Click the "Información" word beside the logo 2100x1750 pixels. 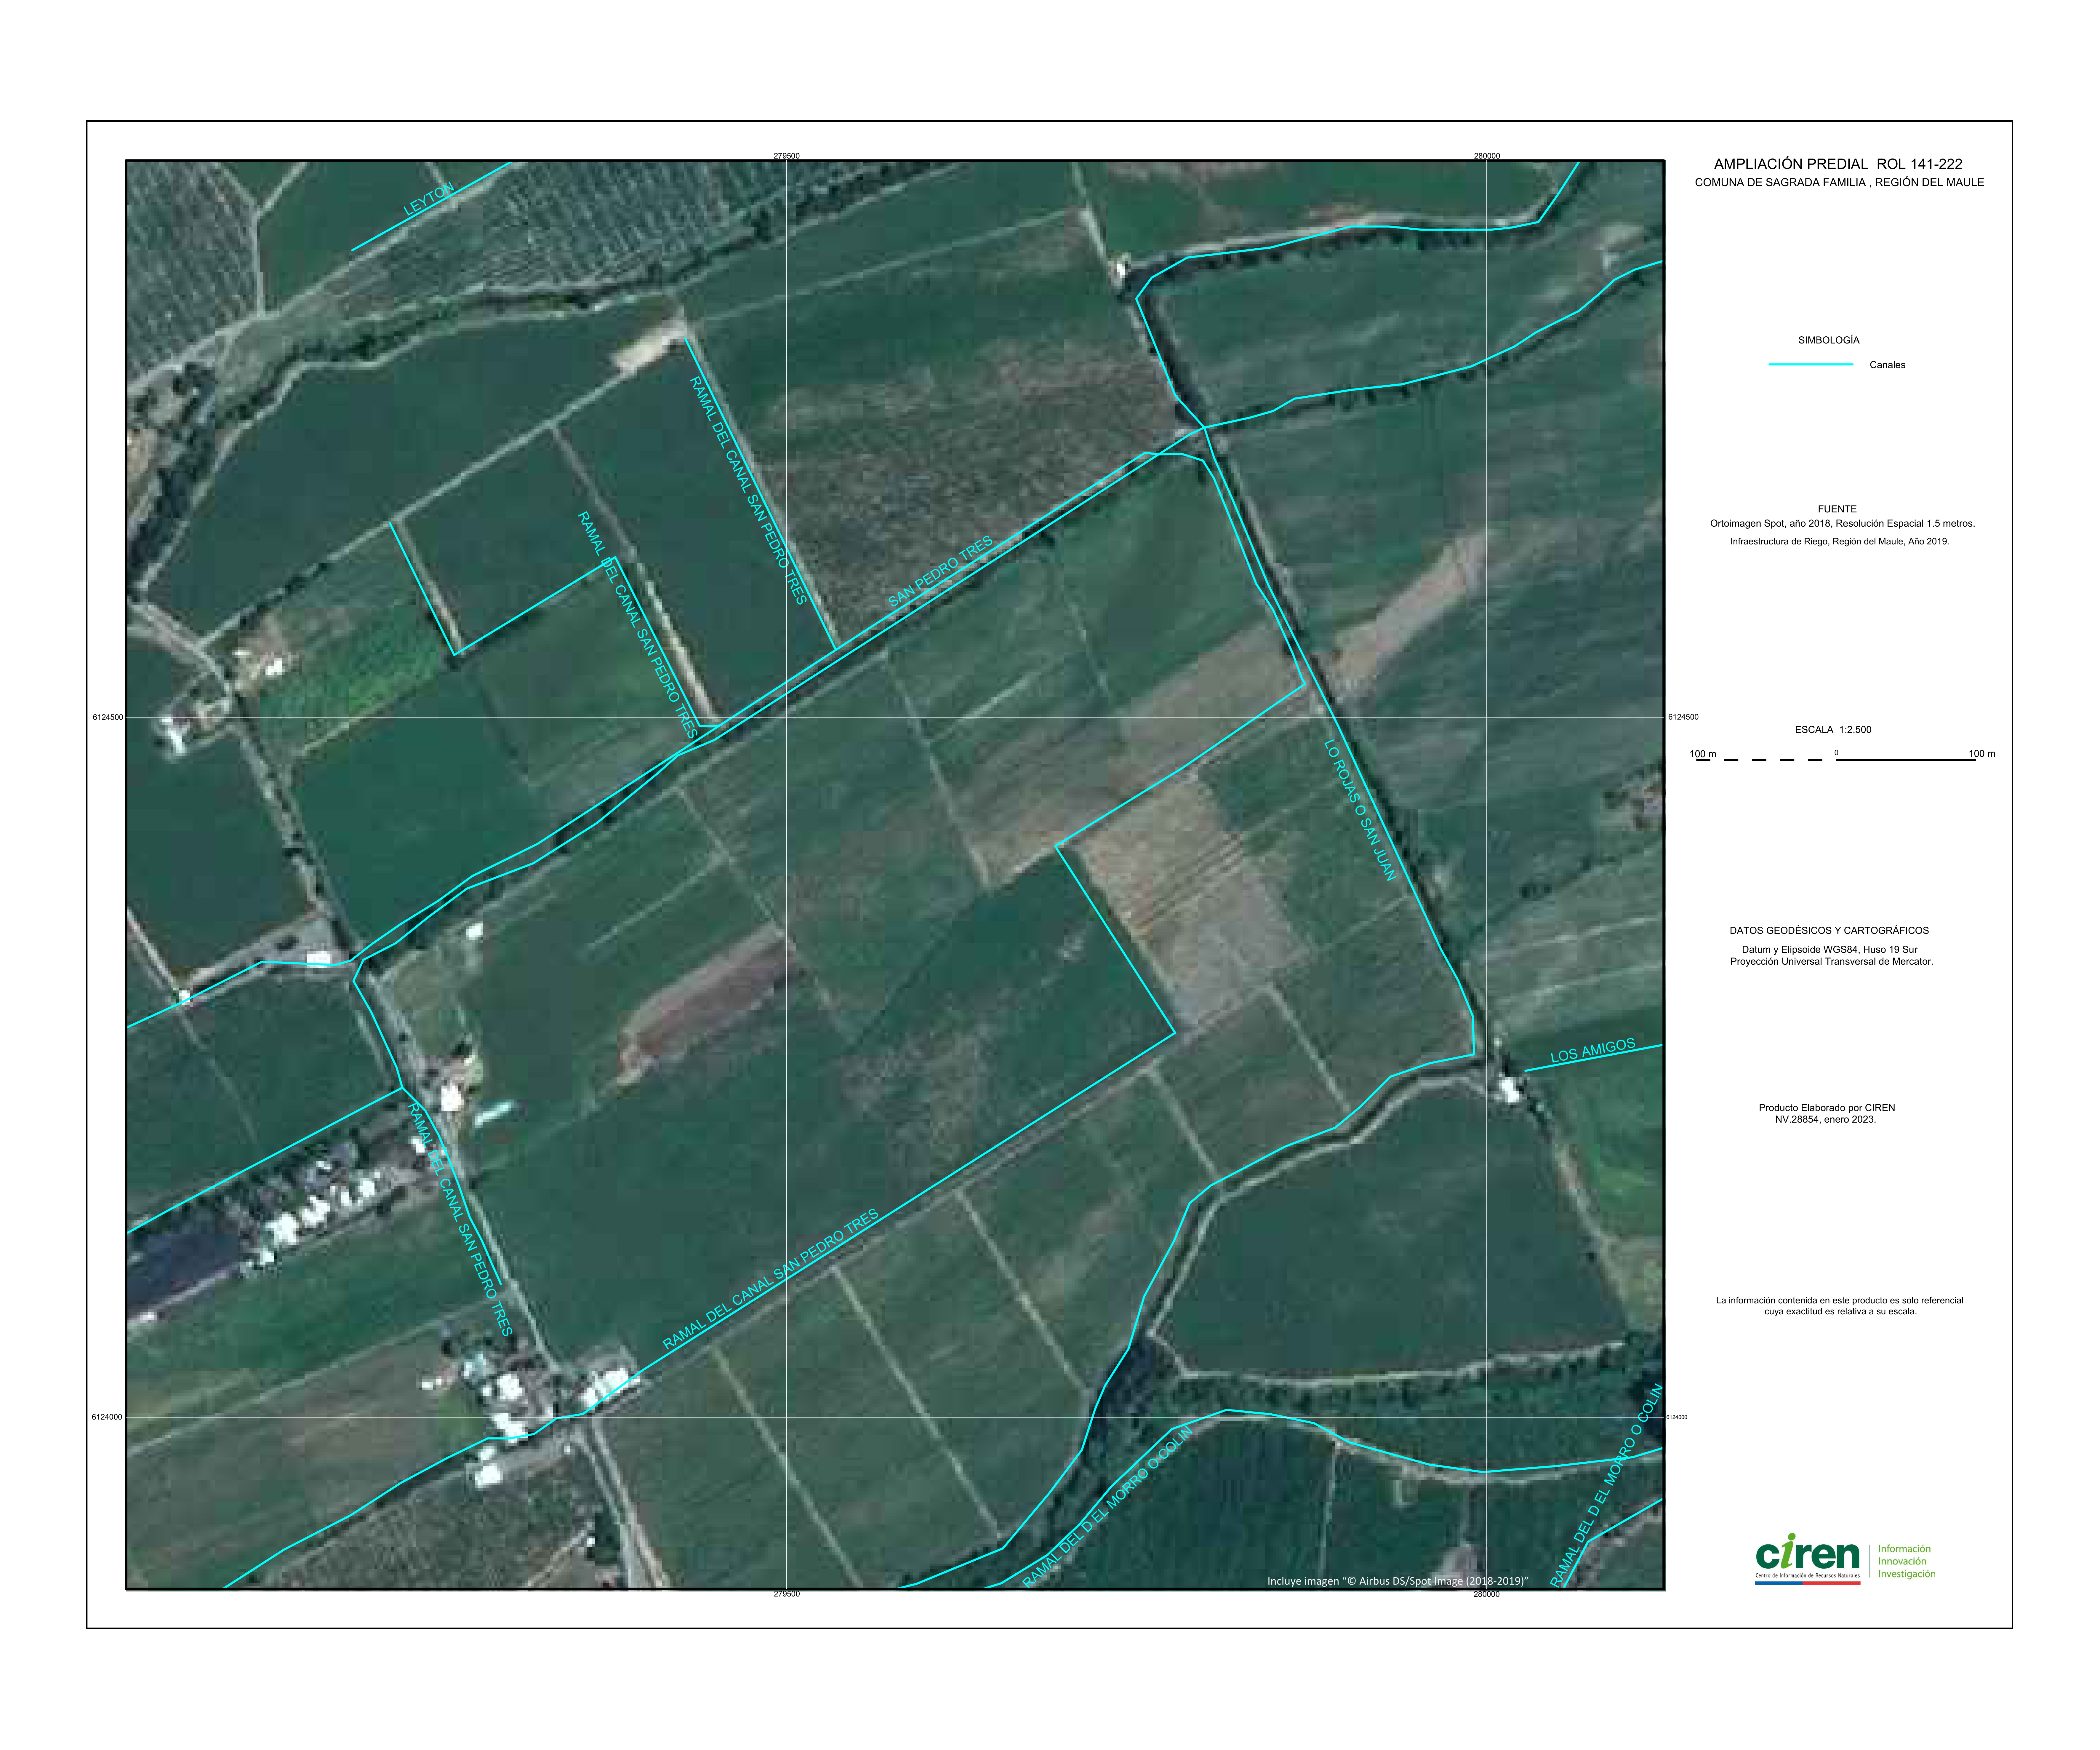(1904, 1549)
